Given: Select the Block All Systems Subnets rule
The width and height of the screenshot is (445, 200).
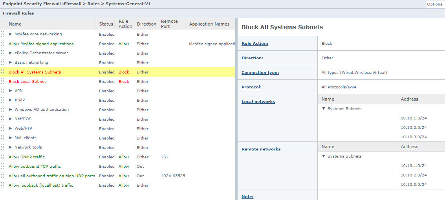Looking at the screenshot, I should point(35,72).
